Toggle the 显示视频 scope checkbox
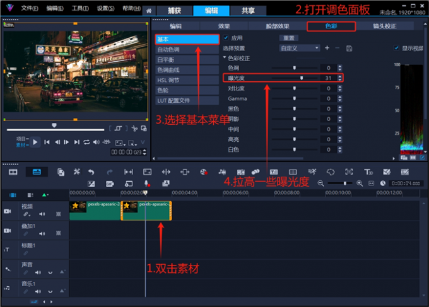This screenshot has height=307, width=429. pyautogui.click(x=396, y=48)
